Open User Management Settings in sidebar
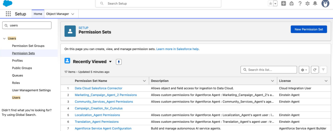This screenshot has height=131, width=333. [31, 90]
